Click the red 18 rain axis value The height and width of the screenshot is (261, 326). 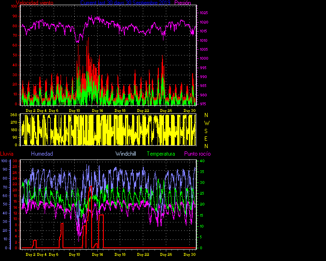coord(15,196)
